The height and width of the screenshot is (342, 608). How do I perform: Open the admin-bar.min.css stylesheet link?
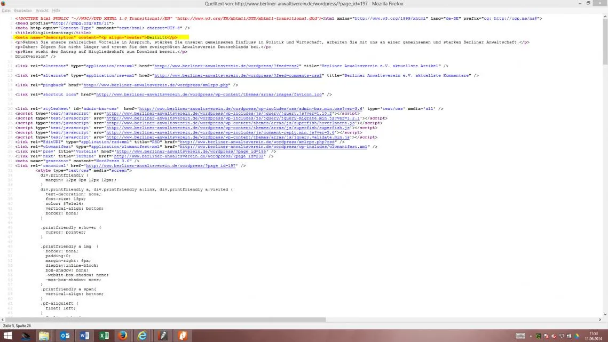click(x=251, y=109)
